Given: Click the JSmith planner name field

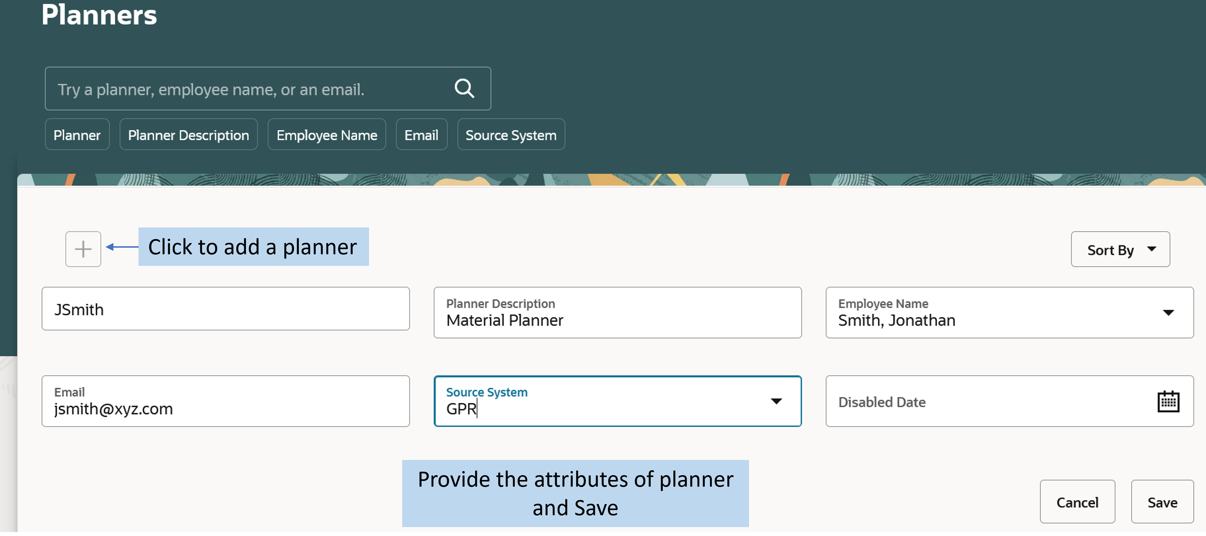Looking at the screenshot, I should tap(225, 309).
